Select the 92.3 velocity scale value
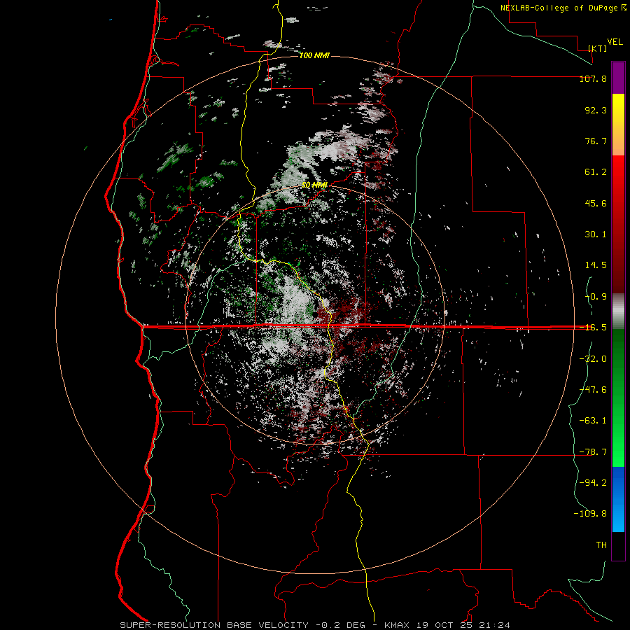 pyautogui.click(x=596, y=110)
